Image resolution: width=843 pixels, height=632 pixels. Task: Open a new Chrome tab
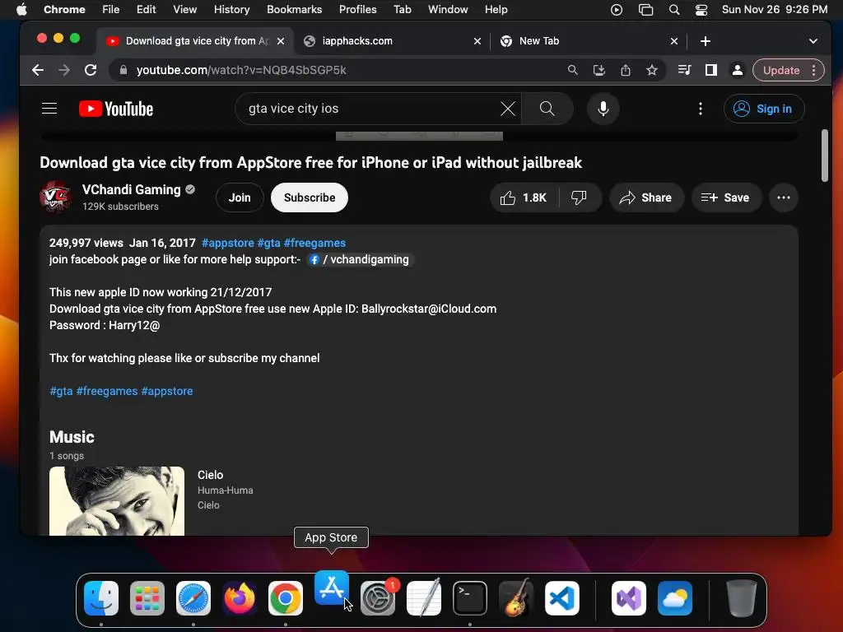tap(706, 41)
